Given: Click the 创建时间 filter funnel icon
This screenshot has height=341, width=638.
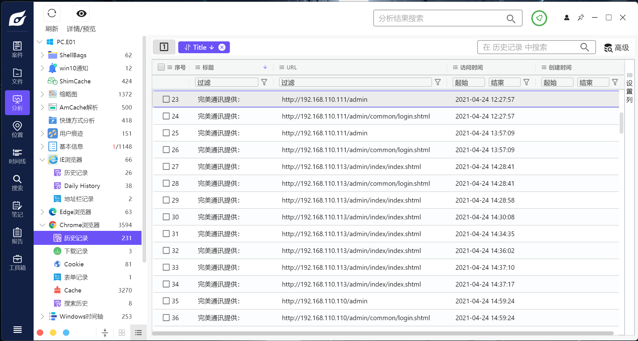Looking at the screenshot, I should point(615,82).
